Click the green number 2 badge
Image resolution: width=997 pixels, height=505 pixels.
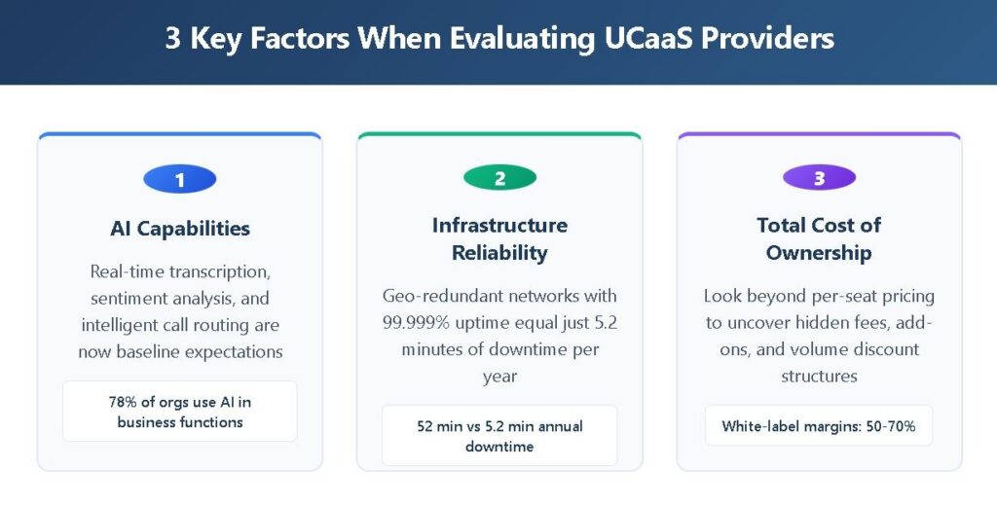(x=499, y=178)
